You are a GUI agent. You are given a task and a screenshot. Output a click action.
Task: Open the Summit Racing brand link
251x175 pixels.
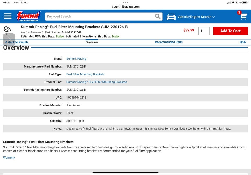point(76,59)
